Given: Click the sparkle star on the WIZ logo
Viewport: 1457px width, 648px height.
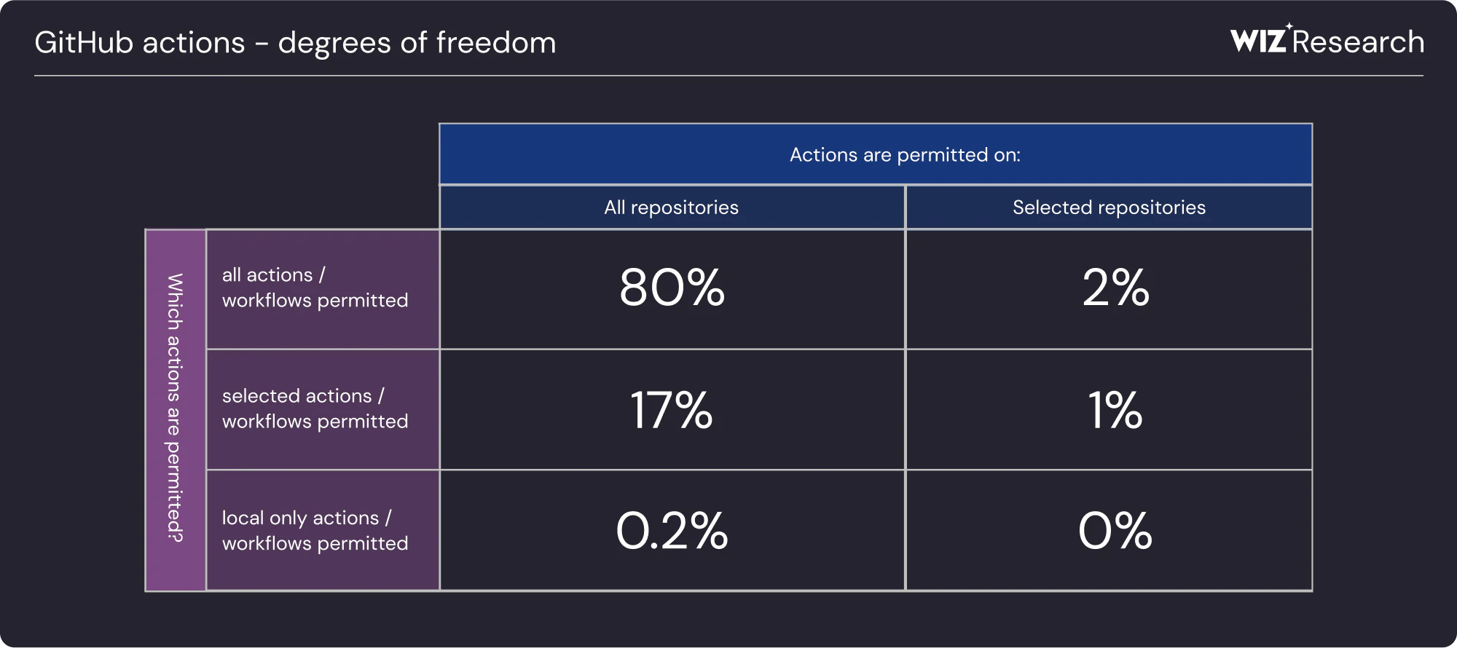Looking at the screenshot, I should [1289, 26].
